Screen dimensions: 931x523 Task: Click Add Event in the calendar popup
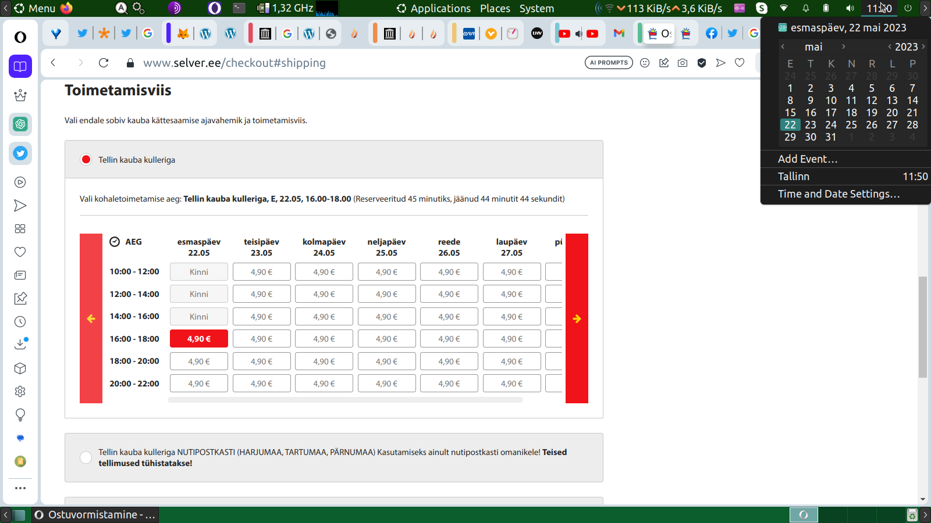(x=808, y=159)
